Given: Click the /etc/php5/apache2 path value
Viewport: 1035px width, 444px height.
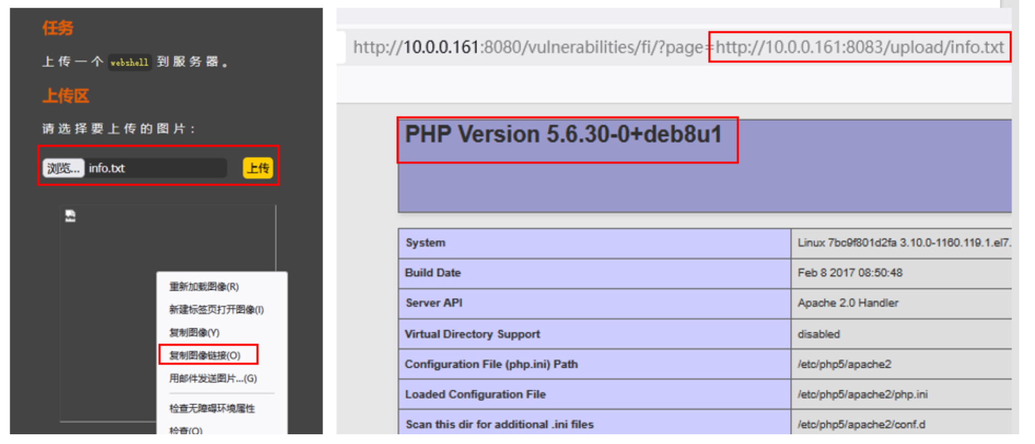Looking at the screenshot, I should [x=844, y=364].
